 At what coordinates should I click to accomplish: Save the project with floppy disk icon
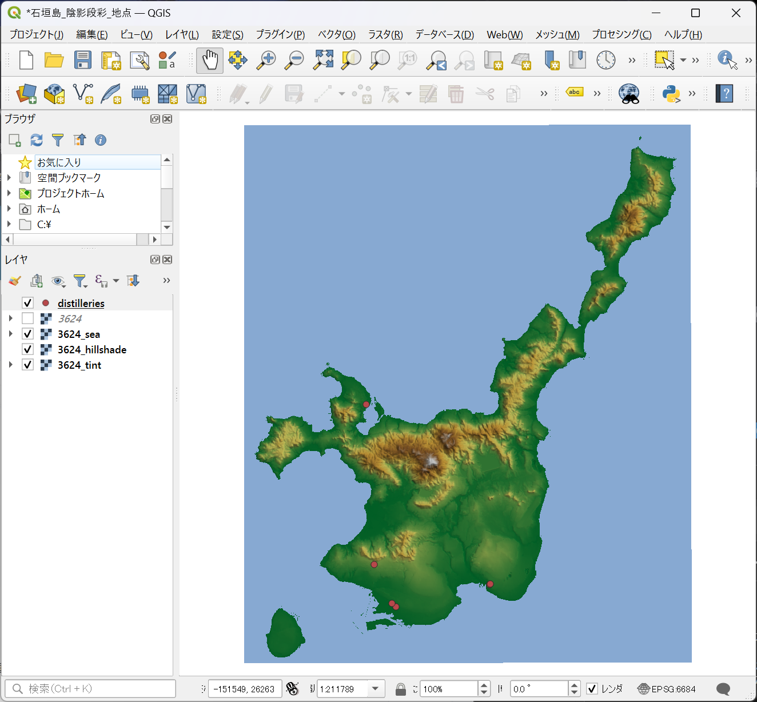pos(83,60)
